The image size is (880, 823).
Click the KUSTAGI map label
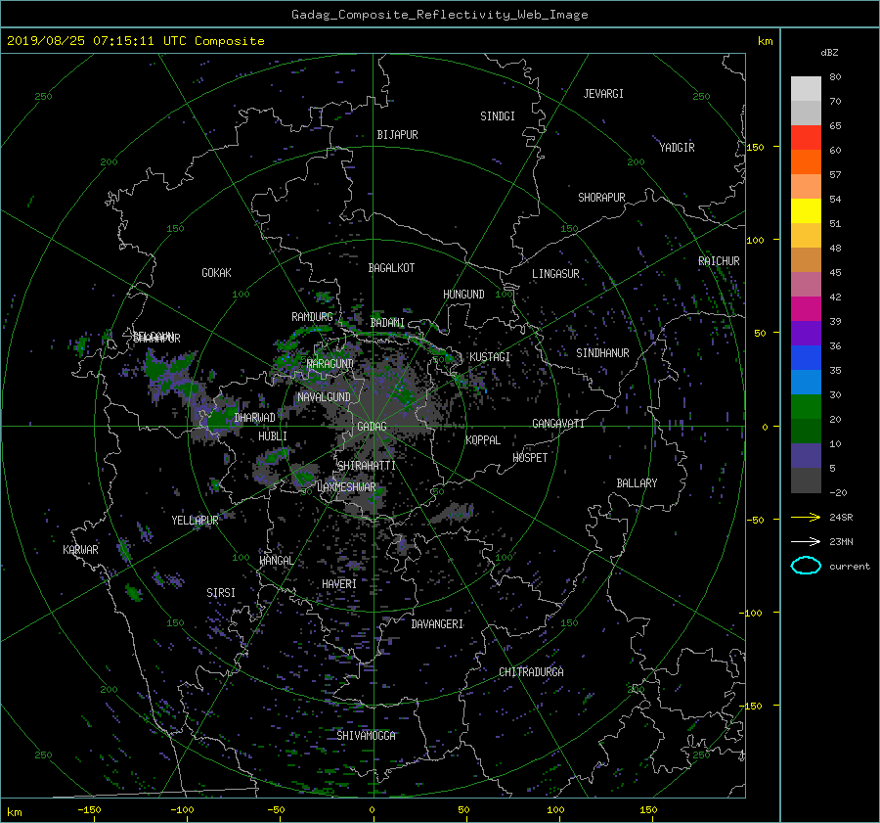[x=490, y=357]
